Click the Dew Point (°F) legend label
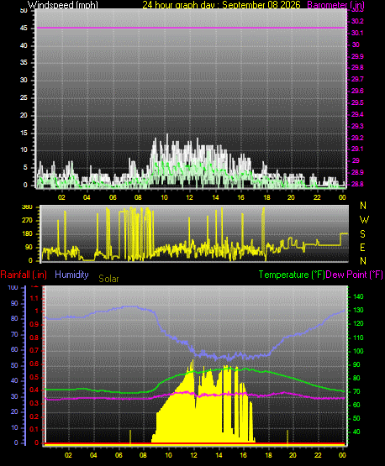This screenshot has width=385, height=466. 354,275
